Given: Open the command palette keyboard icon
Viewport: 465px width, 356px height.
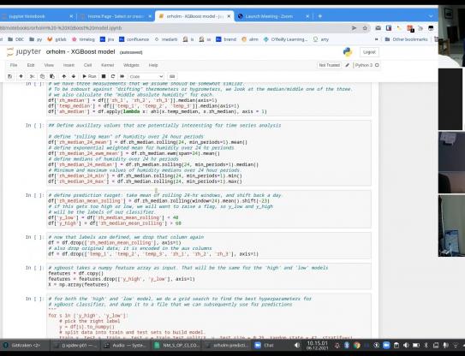Looking at the screenshot, I should tap(172, 76).
